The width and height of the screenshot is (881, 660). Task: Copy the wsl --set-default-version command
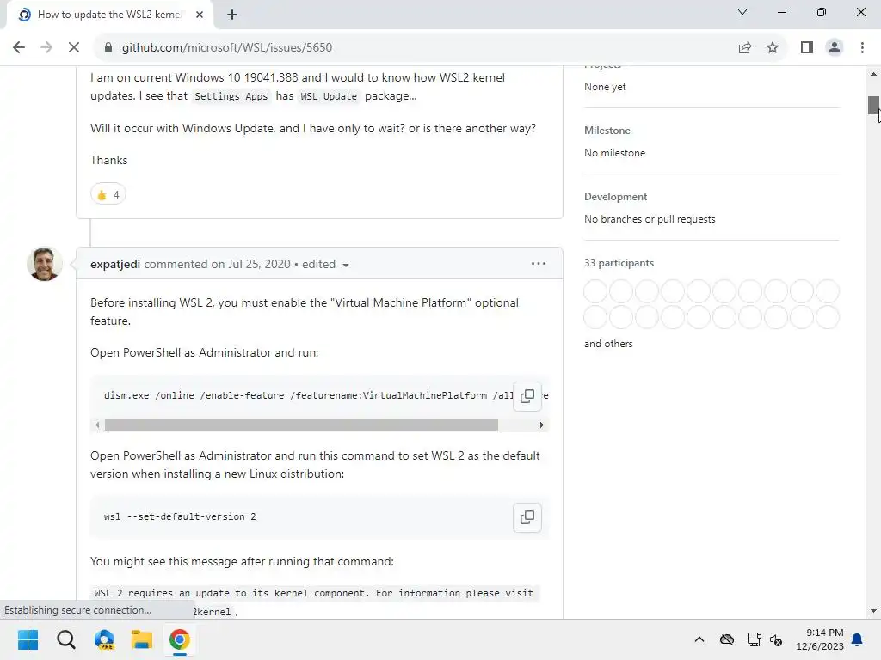[x=527, y=517]
